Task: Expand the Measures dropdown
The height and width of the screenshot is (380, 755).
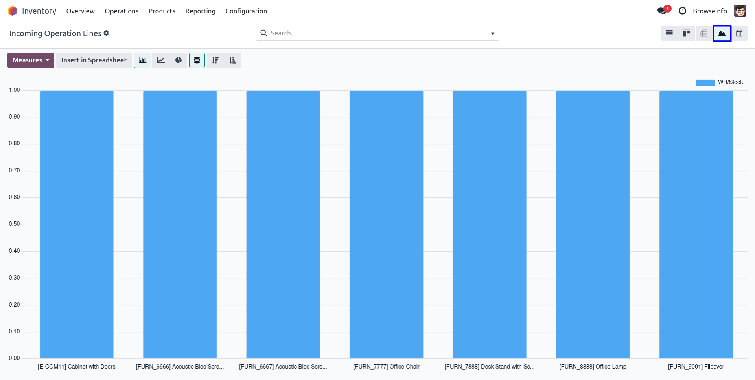Action: point(31,60)
